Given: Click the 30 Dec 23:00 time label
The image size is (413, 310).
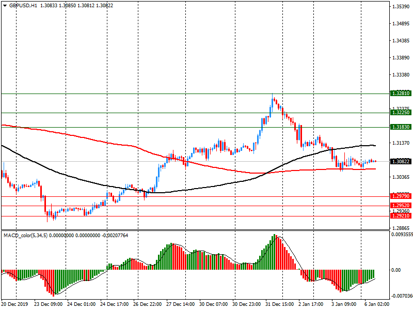Looking at the screenshot, I should [x=247, y=304].
